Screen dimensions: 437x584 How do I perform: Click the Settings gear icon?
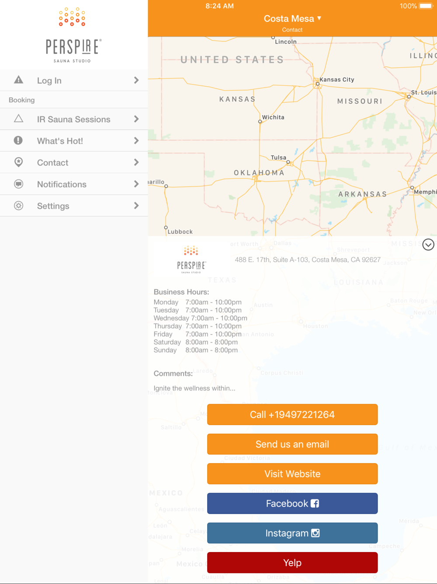18,206
